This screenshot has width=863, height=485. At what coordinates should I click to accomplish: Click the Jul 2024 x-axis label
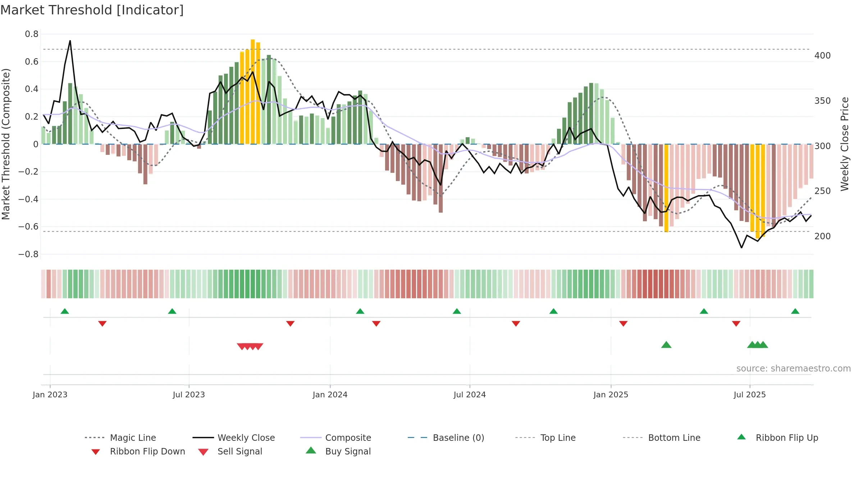click(x=470, y=394)
